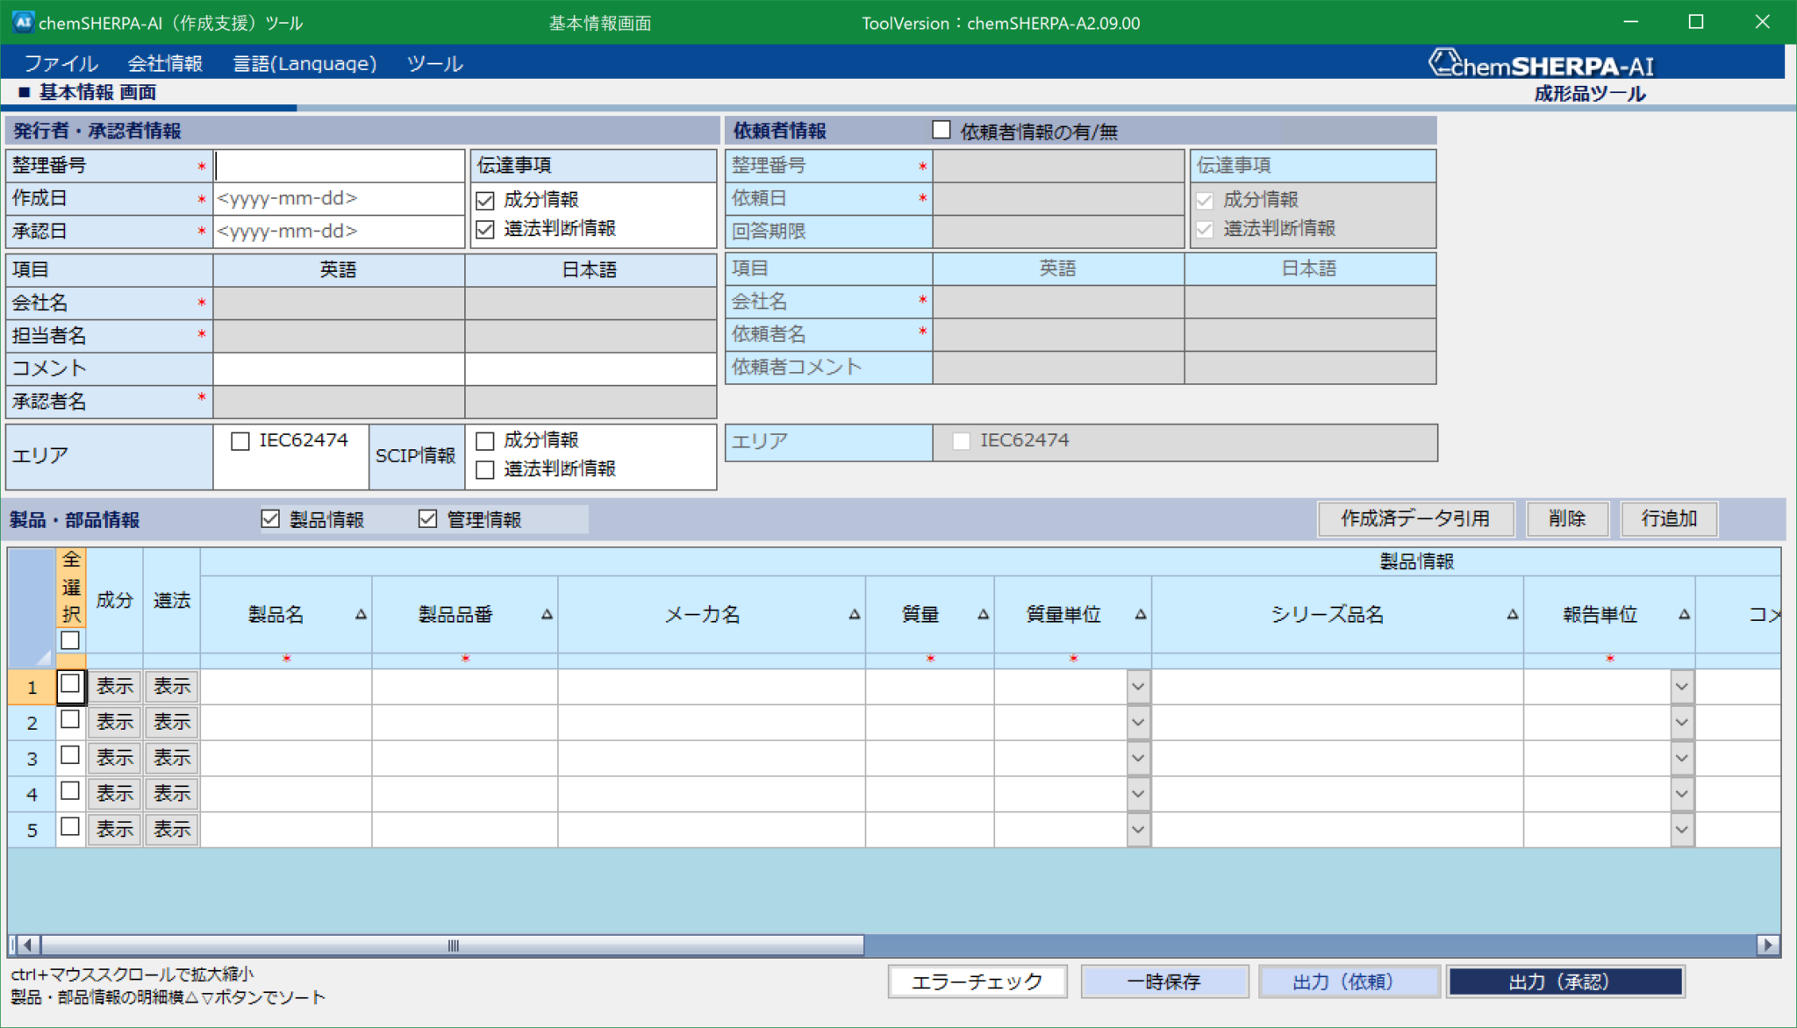Open 成分 表示 view for row 1
This screenshot has height=1028, width=1797.
(x=114, y=687)
